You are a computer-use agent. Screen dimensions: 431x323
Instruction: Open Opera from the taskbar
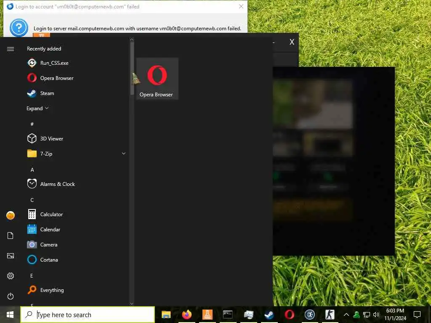coord(289,315)
